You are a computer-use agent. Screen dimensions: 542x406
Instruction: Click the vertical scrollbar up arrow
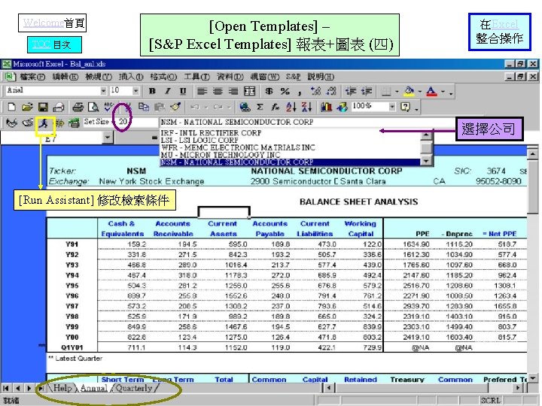(533, 153)
